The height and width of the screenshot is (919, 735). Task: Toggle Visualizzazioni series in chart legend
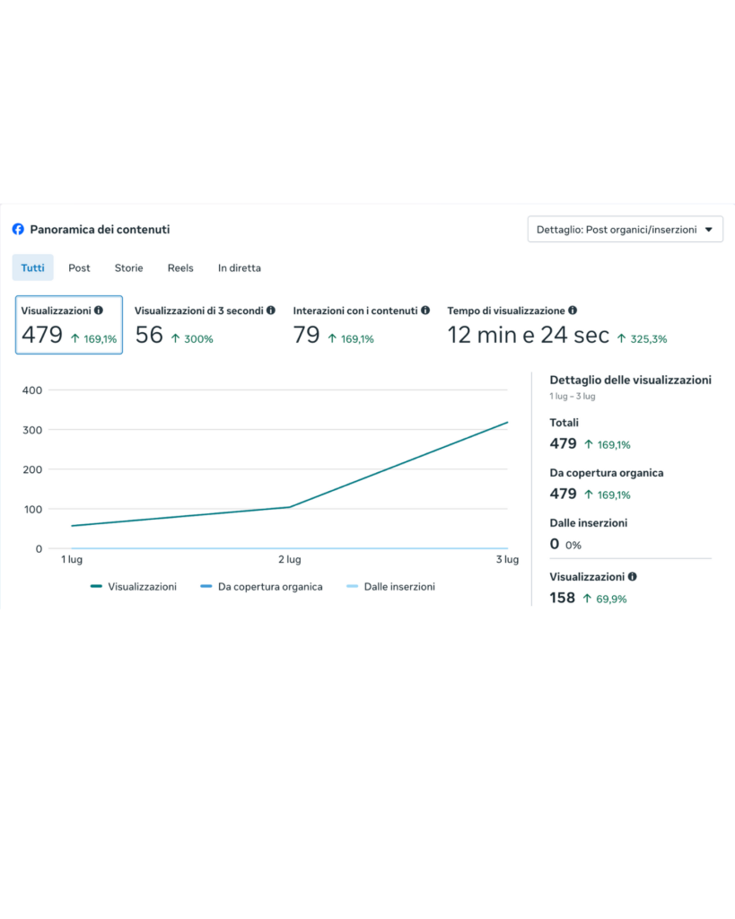click(134, 587)
